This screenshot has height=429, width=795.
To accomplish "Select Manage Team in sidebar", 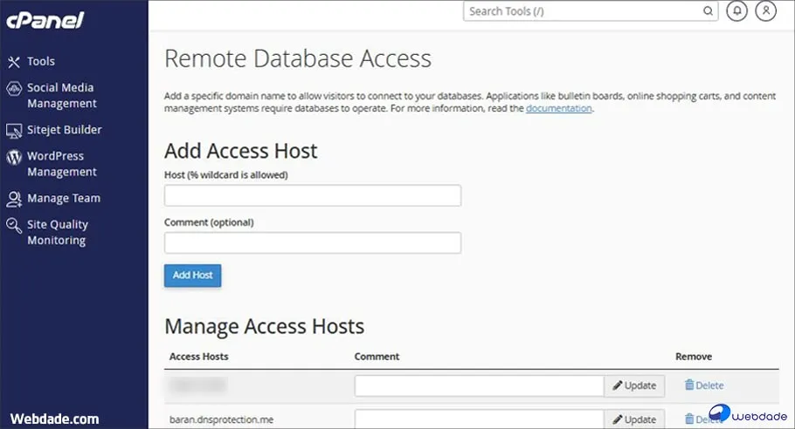I will (64, 198).
